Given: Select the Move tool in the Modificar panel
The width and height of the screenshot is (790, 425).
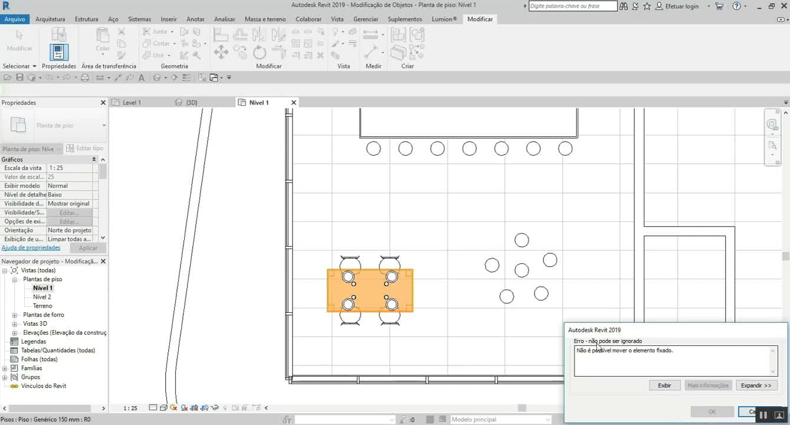Looking at the screenshot, I should pyautogui.click(x=221, y=53).
